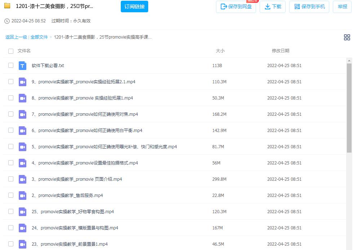Viewport: 353px width, 250px height.
Task: Tick checkbox for 6、如何正确使用白平衡.mp4
Action: coord(11,130)
